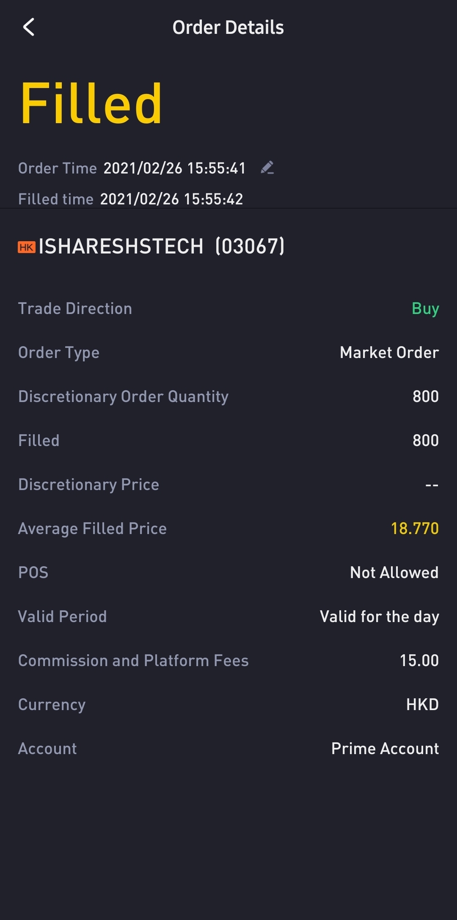
Task: Tap the Prime Account value
Action: click(x=385, y=749)
